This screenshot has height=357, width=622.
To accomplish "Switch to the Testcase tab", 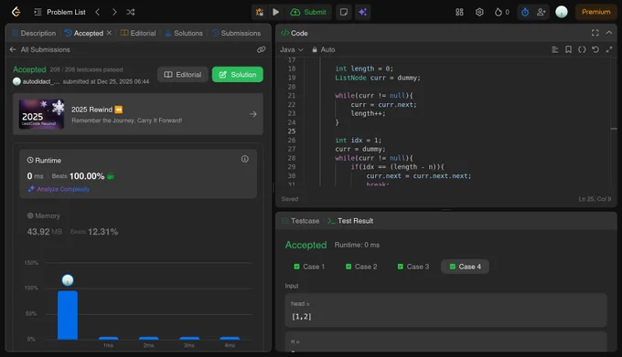I will [301, 221].
